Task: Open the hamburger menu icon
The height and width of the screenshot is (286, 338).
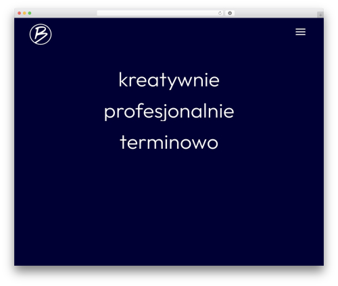Action: click(x=300, y=32)
